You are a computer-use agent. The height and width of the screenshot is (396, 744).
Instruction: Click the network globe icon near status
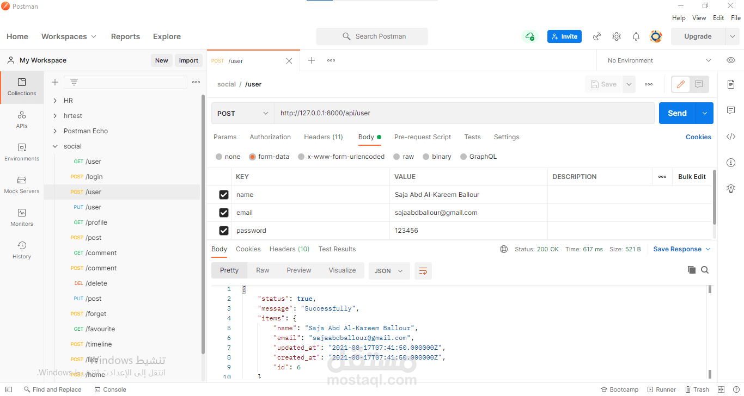point(504,249)
